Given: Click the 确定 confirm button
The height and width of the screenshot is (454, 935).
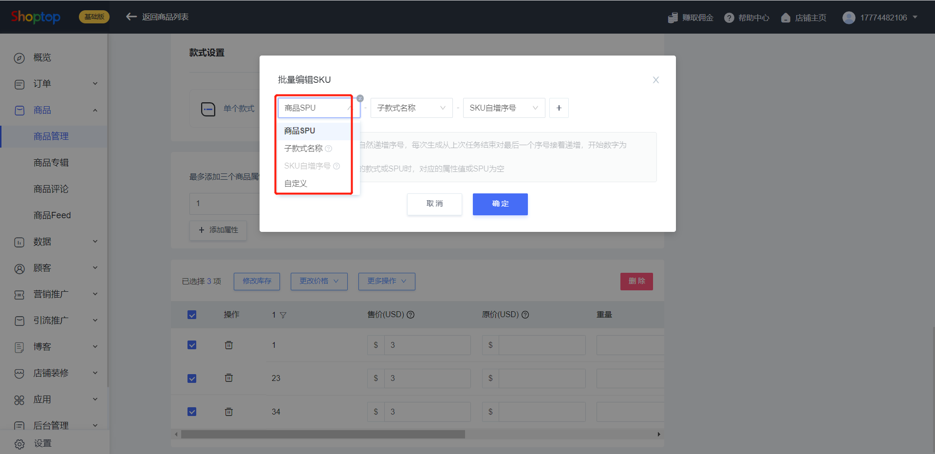Looking at the screenshot, I should [500, 204].
